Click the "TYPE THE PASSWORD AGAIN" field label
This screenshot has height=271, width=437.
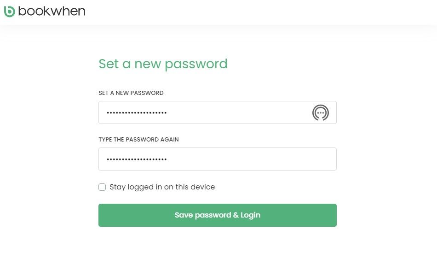[138, 140]
